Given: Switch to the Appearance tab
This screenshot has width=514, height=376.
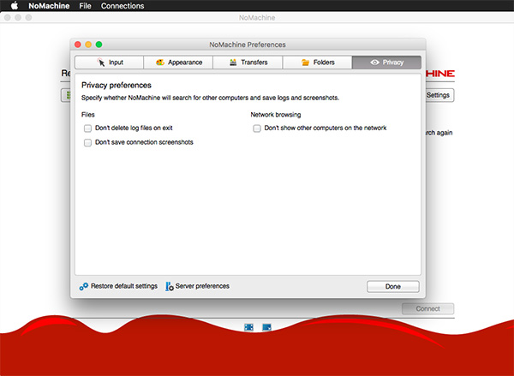Looking at the screenshot, I should pyautogui.click(x=178, y=63).
